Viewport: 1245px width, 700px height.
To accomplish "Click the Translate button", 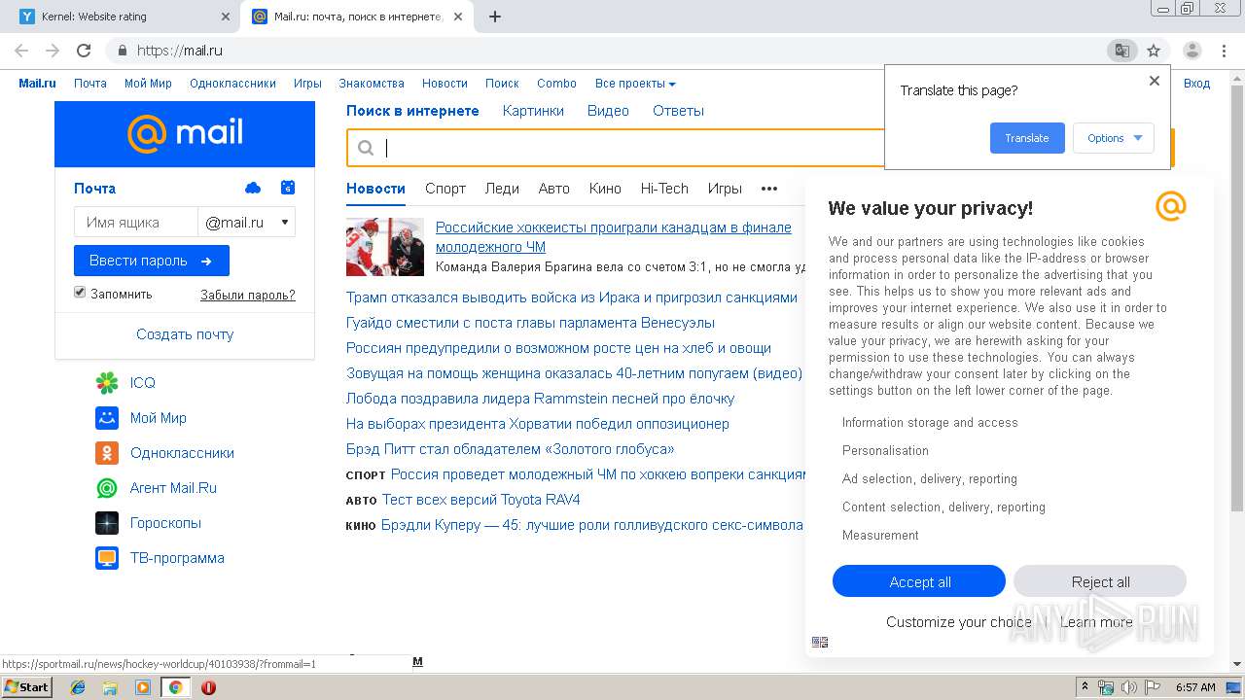I will pos(1027,138).
